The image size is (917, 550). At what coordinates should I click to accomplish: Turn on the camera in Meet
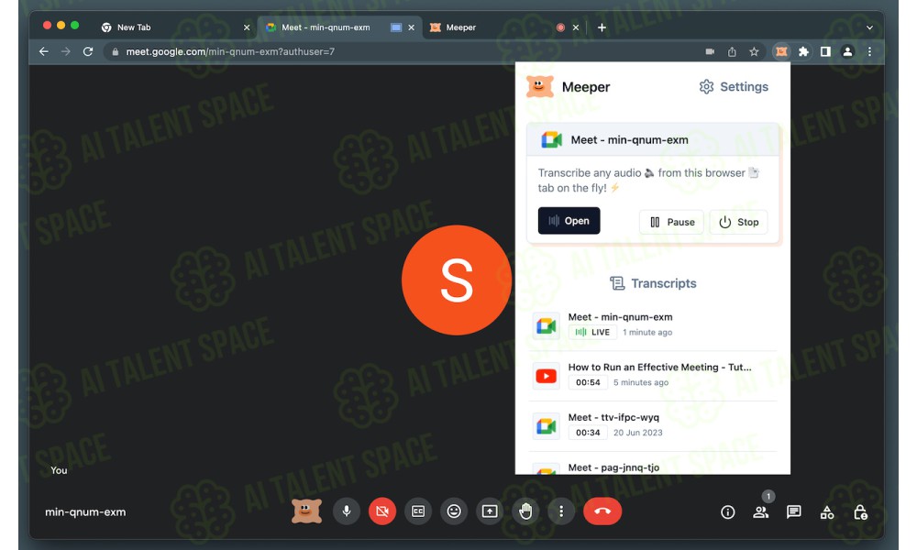pos(381,511)
